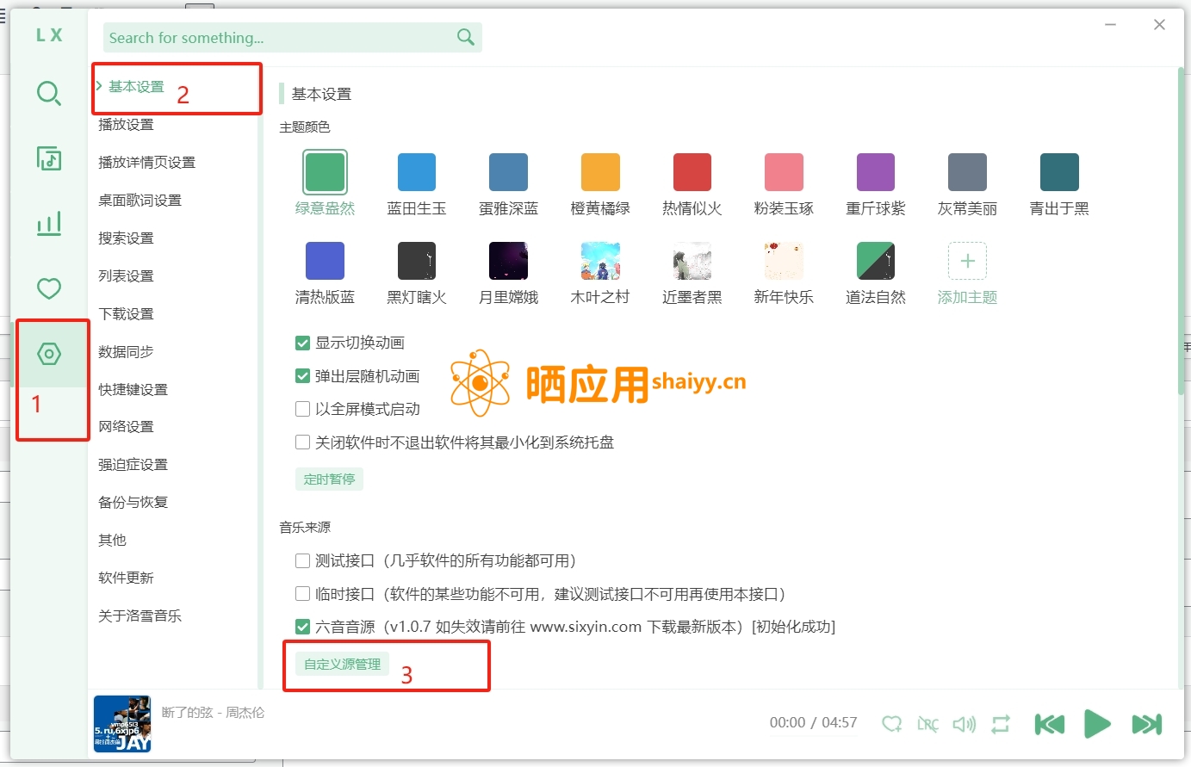1191x767 pixels.
Task: Click the song title 断了的弦 - 周杰伦
Action: point(213,713)
